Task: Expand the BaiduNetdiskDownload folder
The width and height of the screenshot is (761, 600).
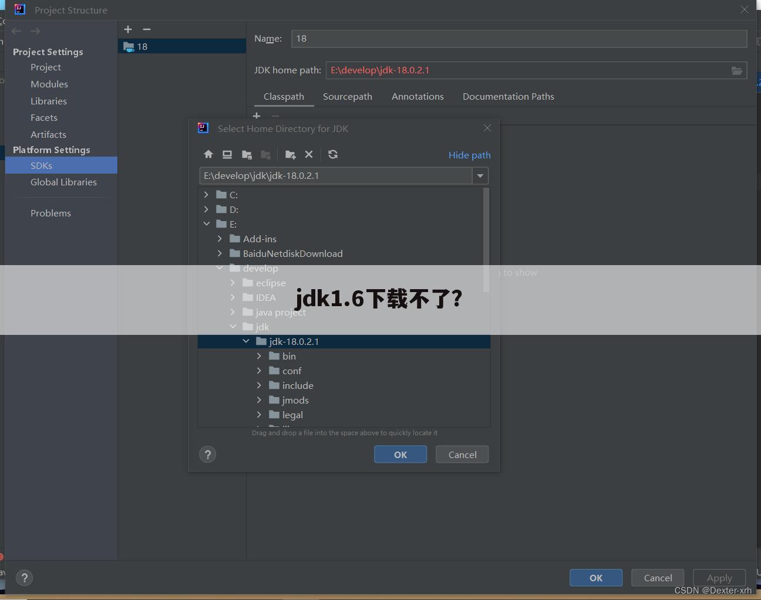Action: click(220, 253)
